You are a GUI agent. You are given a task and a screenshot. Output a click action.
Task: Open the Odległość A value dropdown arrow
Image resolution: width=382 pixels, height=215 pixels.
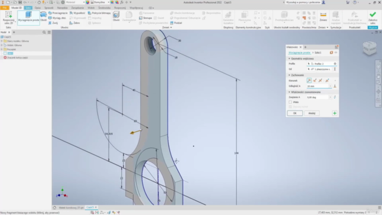tap(330, 86)
